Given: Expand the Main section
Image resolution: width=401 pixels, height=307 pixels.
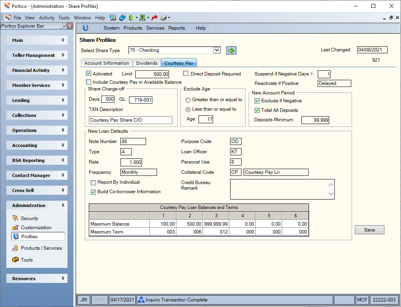Looking at the screenshot, I should click(x=37, y=40).
